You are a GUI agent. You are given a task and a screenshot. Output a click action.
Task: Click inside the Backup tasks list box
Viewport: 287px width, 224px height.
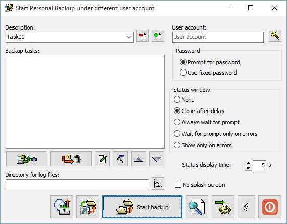[x=85, y=102]
